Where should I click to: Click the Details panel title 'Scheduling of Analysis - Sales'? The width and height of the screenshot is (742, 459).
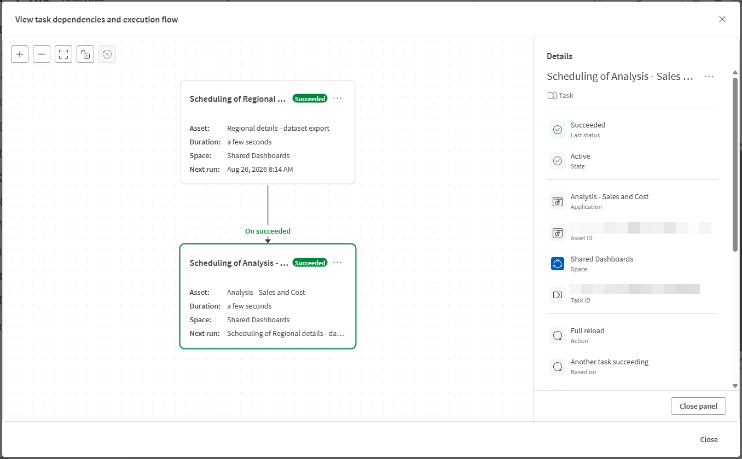[621, 77]
